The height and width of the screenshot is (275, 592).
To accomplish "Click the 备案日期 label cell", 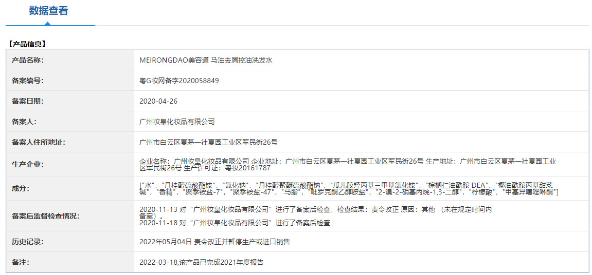I will coord(70,101).
